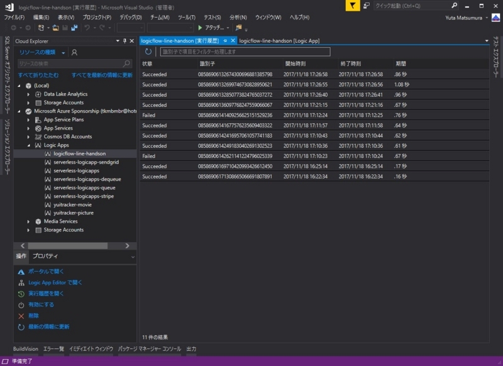The image size is (503, 366).
Task: Click 'Logic App Editor で開く' link
Action: pos(55,282)
